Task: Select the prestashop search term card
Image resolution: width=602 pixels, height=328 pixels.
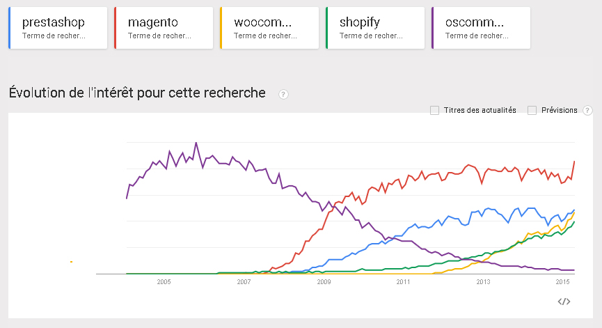Action: (x=58, y=28)
